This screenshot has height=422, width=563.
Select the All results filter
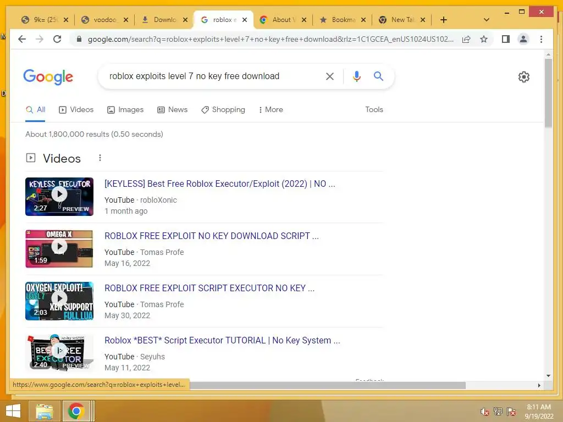(35, 109)
